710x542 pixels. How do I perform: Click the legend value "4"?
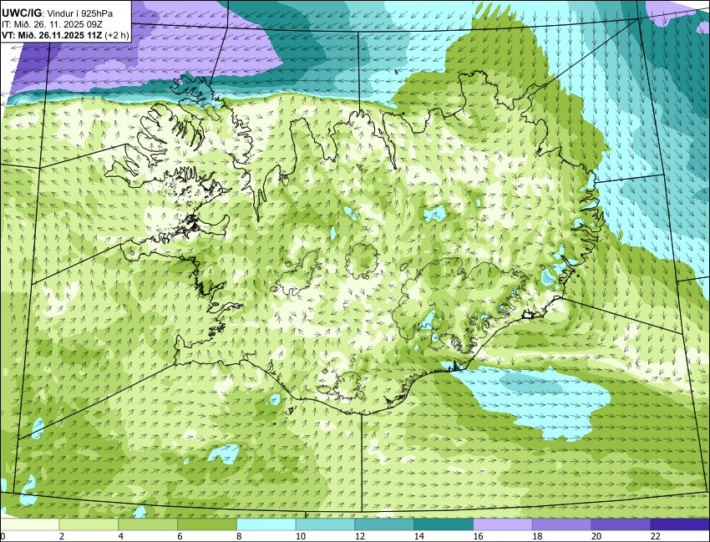[121, 536]
